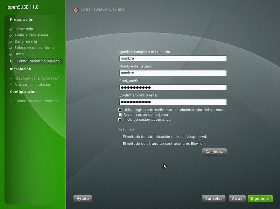Click the openSUSE 11.0 title
Image resolution: width=280 pixels, height=209 pixels.
(23, 7)
